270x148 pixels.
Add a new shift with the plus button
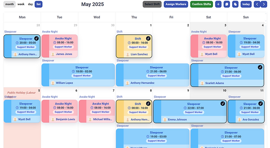pos(218,4)
